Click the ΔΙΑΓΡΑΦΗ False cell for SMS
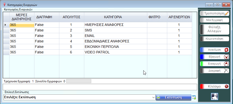This screenshot has width=233, height=104. pyautogui.click(x=46, y=30)
